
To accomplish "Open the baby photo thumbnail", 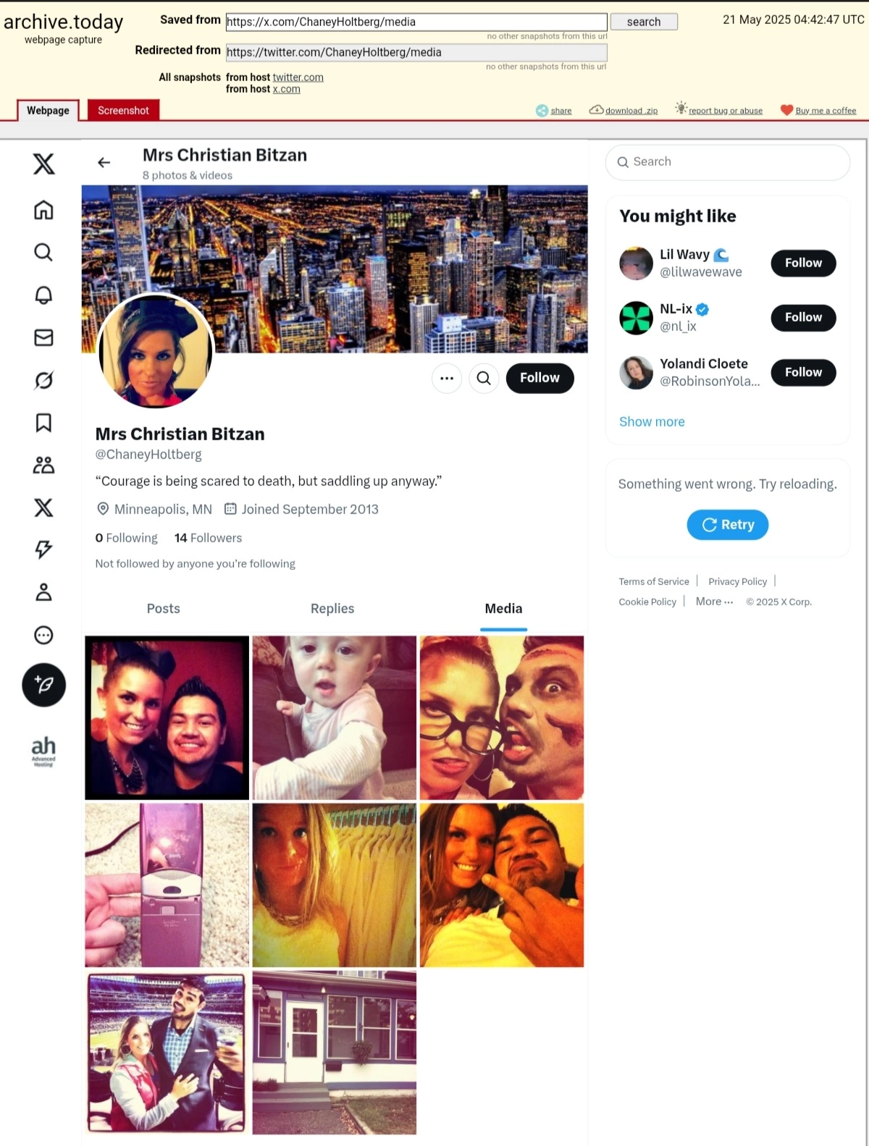I will coord(335,718).
